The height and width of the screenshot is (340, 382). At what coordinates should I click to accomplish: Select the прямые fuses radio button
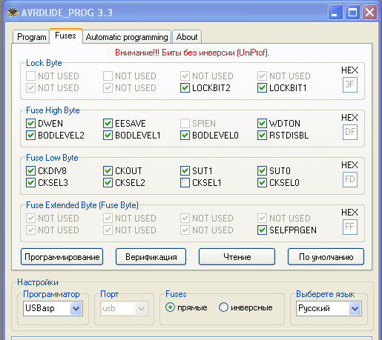(170, 307)
